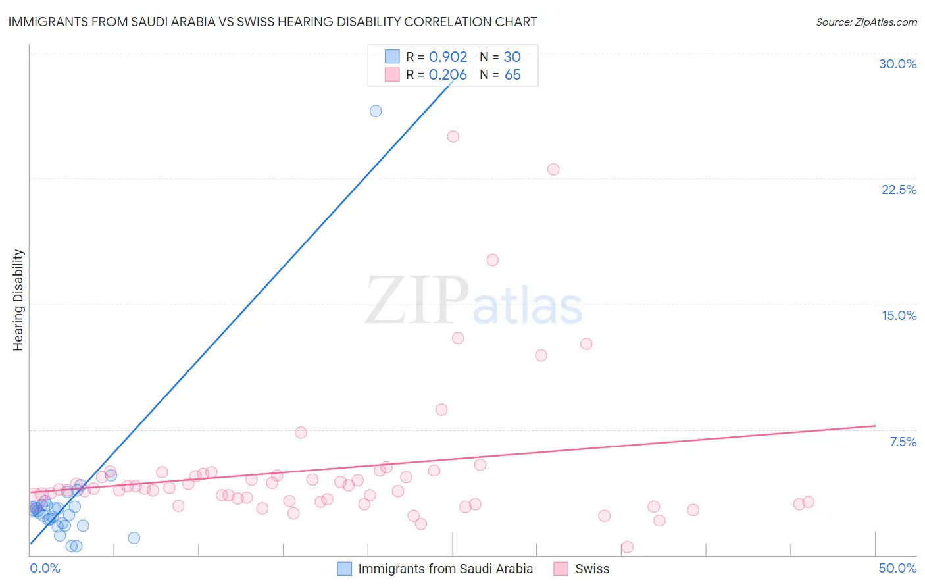The height and width of the screenshot is (587, 925).
Task: Click the blue R = 0.902 legend box
Action: click(392, 57)
